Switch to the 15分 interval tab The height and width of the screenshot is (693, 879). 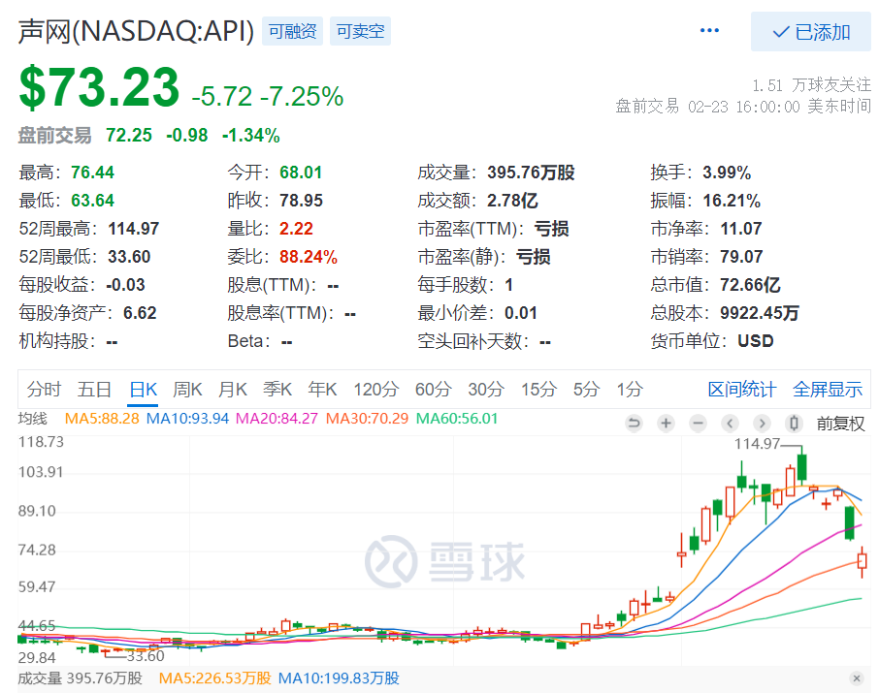click(538, 389)
